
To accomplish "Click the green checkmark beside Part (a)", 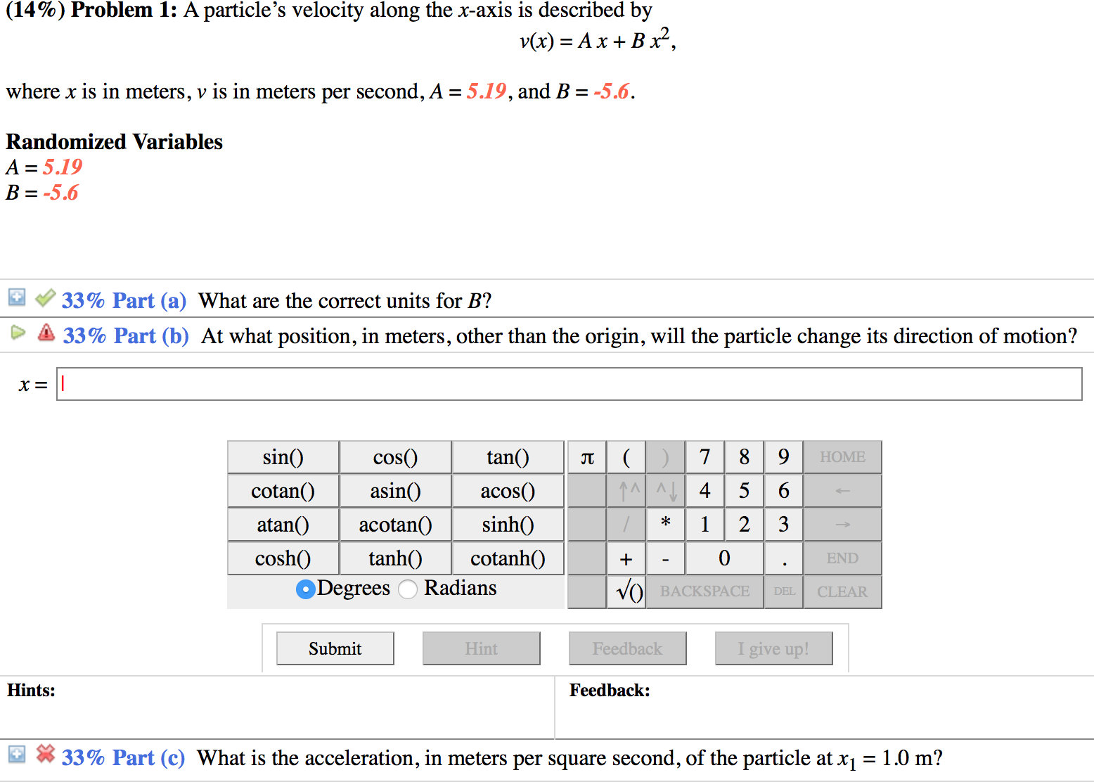I will coord(44,298).
